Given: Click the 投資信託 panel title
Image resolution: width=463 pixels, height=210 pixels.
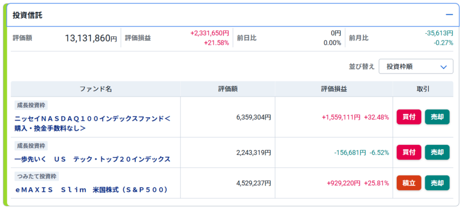Looking at the screenshot, I should (x=27, y=16).
